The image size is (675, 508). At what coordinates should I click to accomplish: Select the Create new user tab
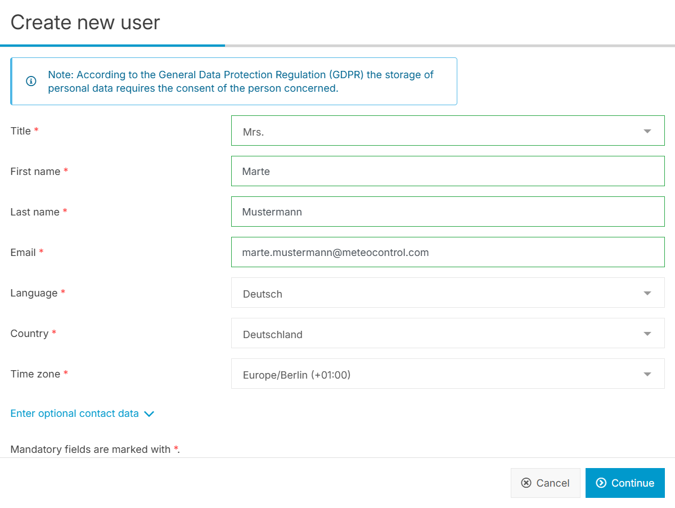point(85,23)
